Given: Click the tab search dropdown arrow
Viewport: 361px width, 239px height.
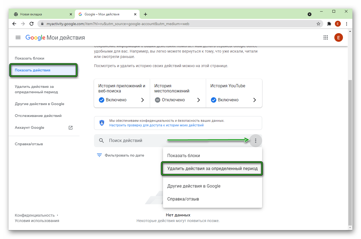Looking at the screenshot, I should coord(310,14).
